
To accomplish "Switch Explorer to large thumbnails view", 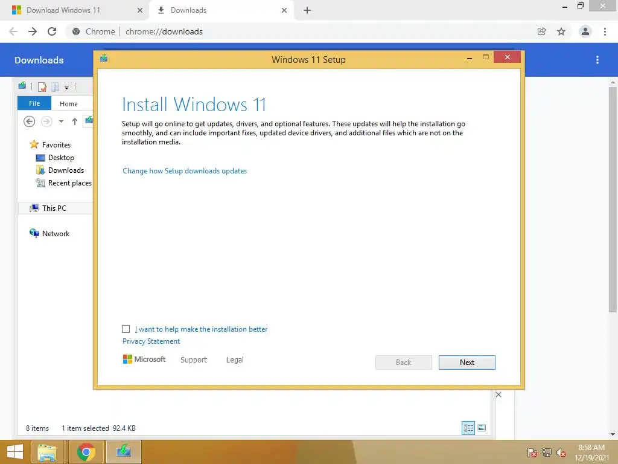I will [x=482, y=428].
